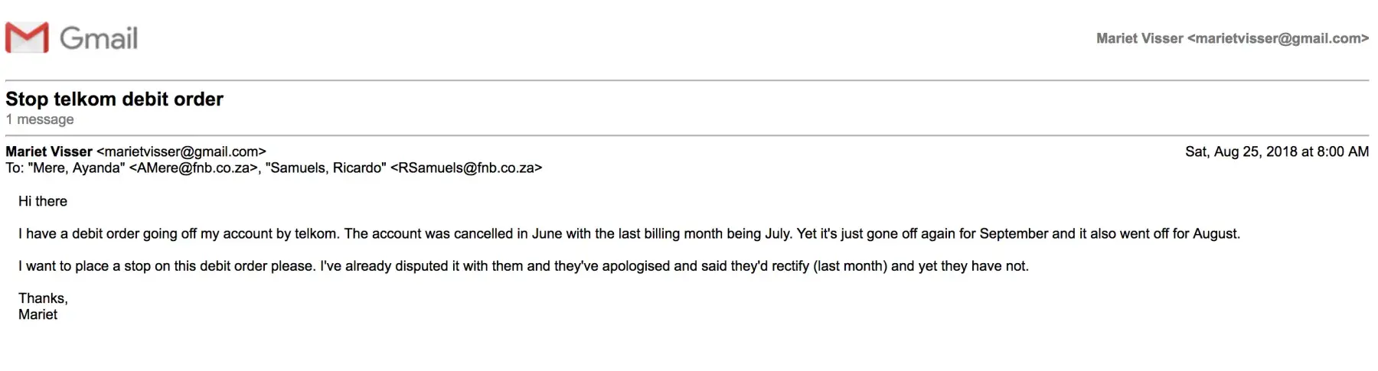Image resolution: width=1378 pixels, height=371 pixels.
Task: Click the AMere@fnb.co.za email address
Action: [x=193, y=168]
